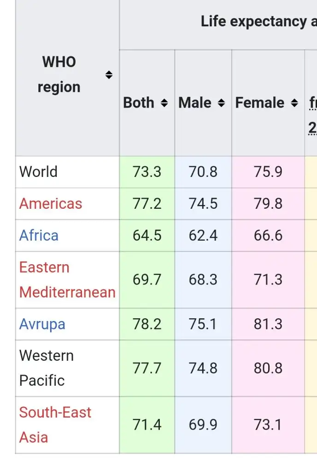Click the Female column header text
This screenshot has width=317, height=473.
[260, 103]
